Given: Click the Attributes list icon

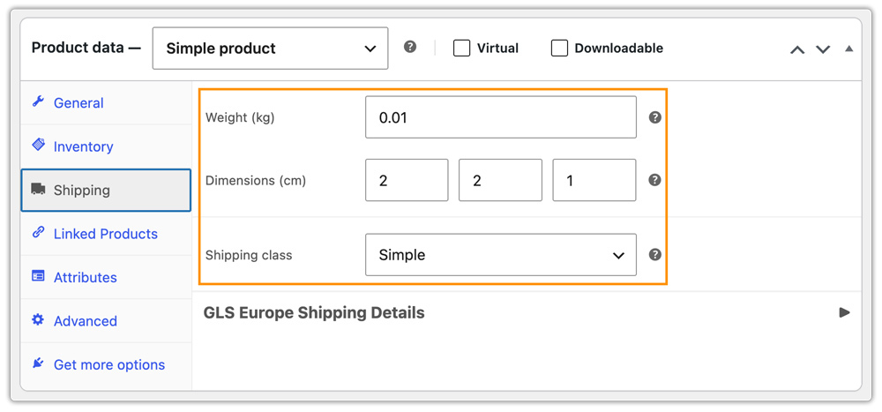Looking at the screenshot, I should 38,277.
